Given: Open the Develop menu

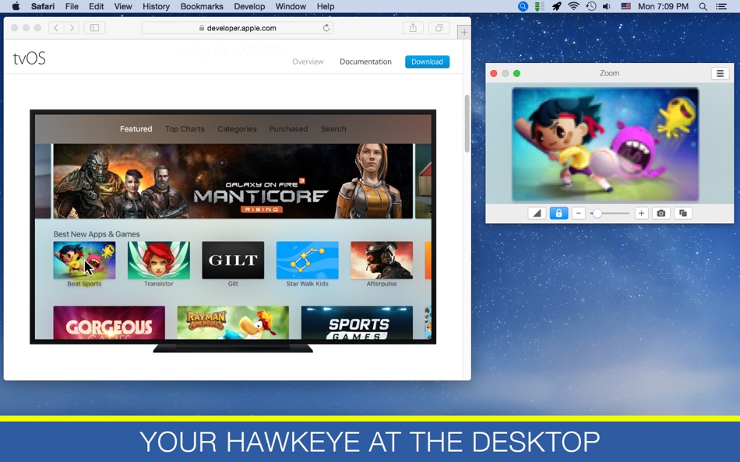Looking at the screenshot, I should click(249, 6).
